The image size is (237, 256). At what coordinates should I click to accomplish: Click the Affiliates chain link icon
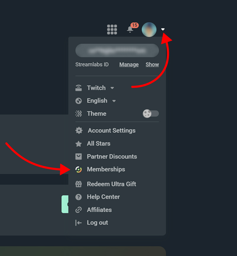coord(79,210)
